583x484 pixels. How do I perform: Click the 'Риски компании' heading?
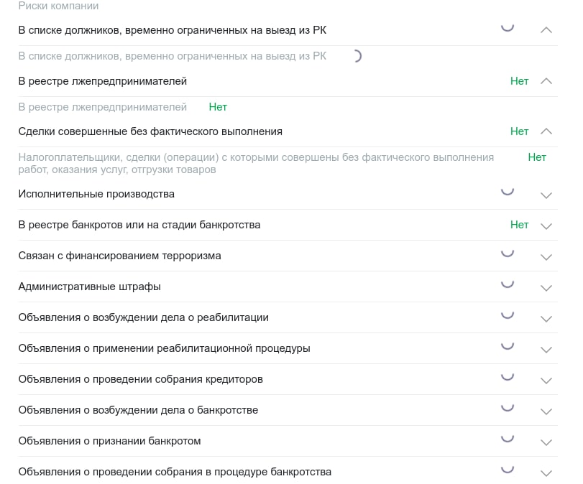(x=58, y=6)
